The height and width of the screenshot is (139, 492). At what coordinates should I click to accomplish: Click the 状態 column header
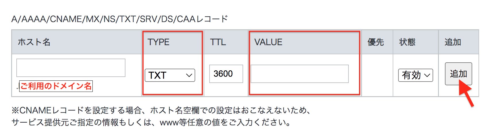[407, 42]
